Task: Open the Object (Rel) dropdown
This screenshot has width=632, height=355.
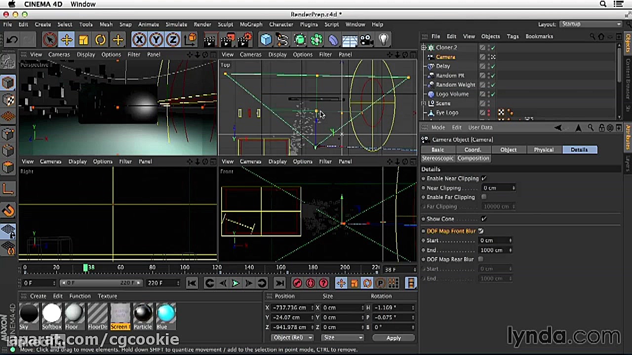Action: (292, 337)
